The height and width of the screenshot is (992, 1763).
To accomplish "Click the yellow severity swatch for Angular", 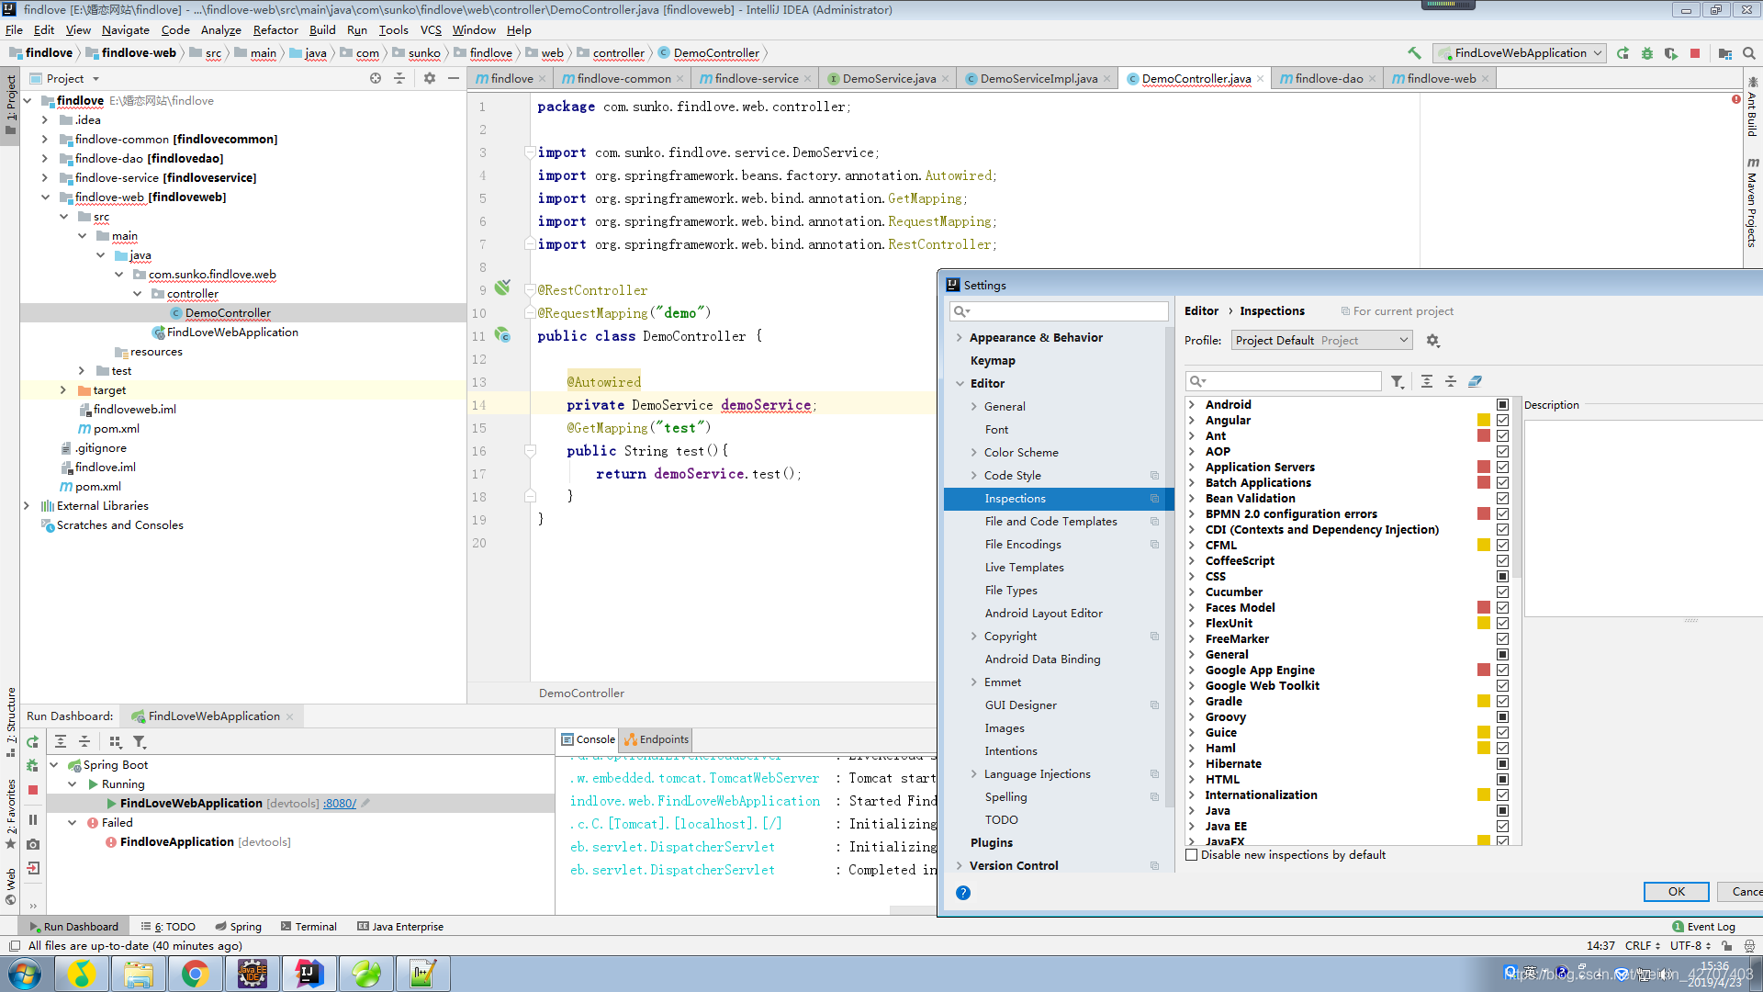I will 1484,421.
